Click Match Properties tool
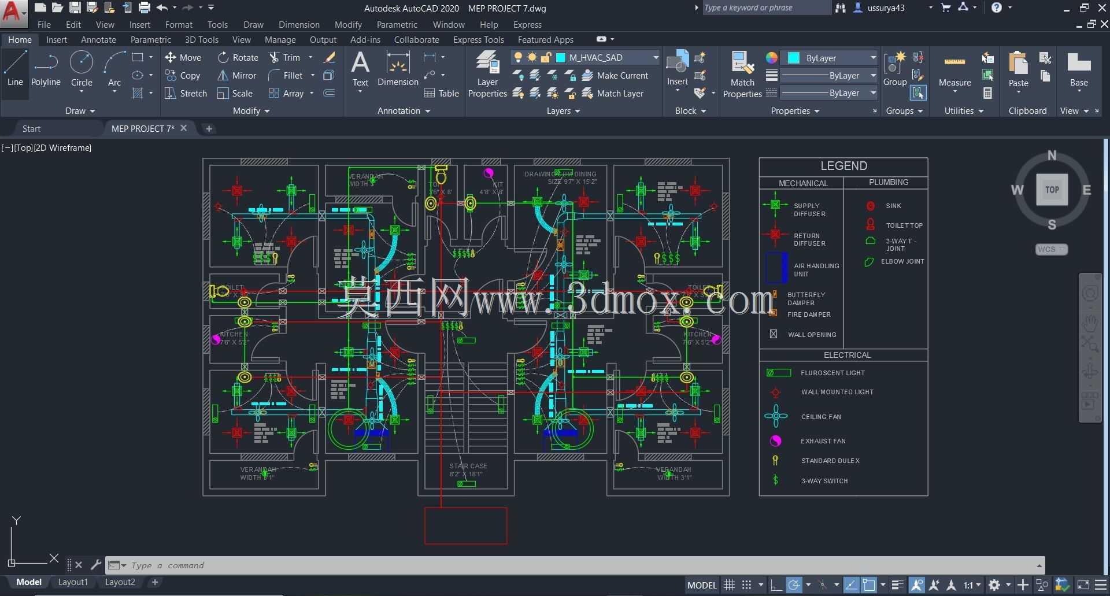Screen dimensions: 1110x596 (742, 74)
